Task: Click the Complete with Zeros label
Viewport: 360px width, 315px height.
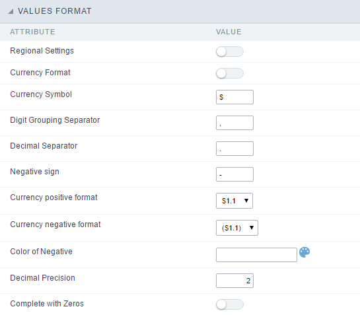Action: (x=47, y=304)
